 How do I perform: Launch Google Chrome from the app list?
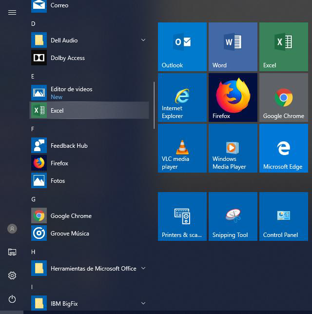[89, 216]
